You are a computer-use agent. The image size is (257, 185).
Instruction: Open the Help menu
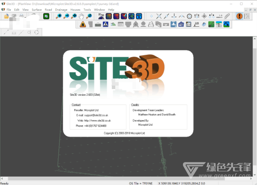click(111, 10)
